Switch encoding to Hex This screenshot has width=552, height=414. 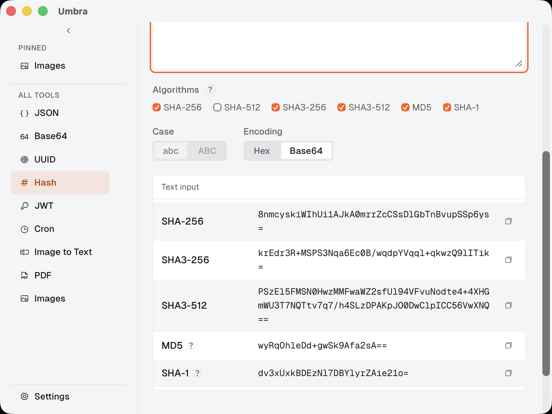[262, 151]
